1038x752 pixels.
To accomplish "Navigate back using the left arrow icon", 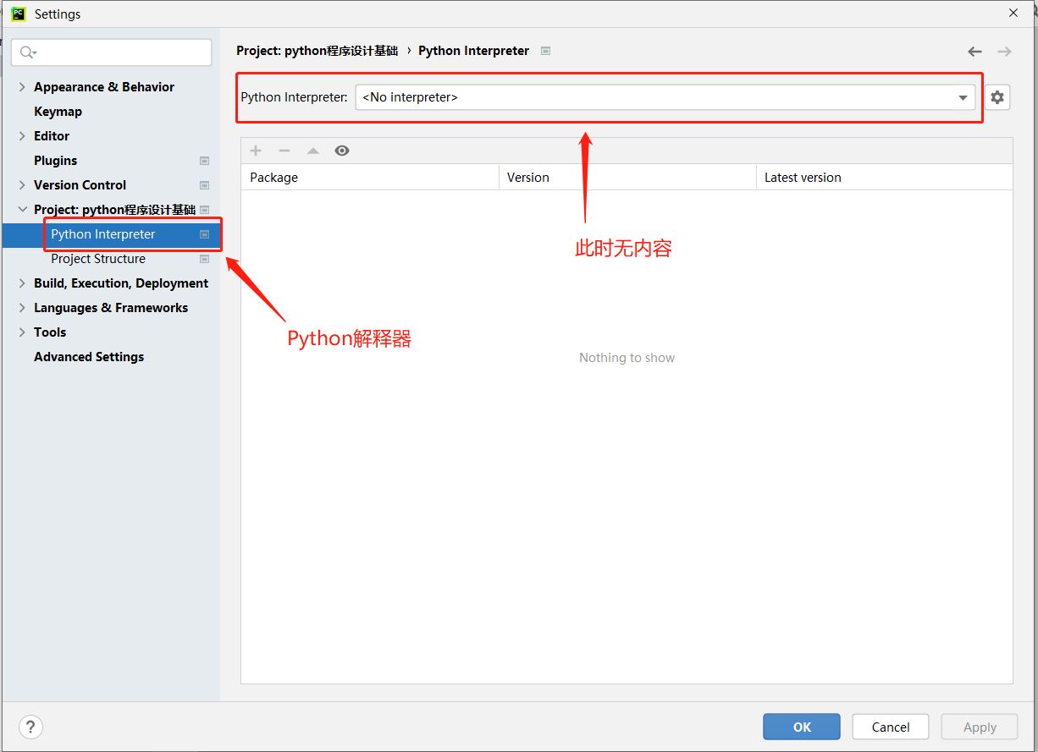I will tap(975, 51).
